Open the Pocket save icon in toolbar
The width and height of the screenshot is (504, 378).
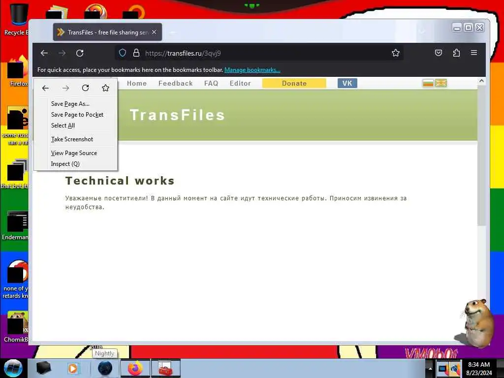439,53
